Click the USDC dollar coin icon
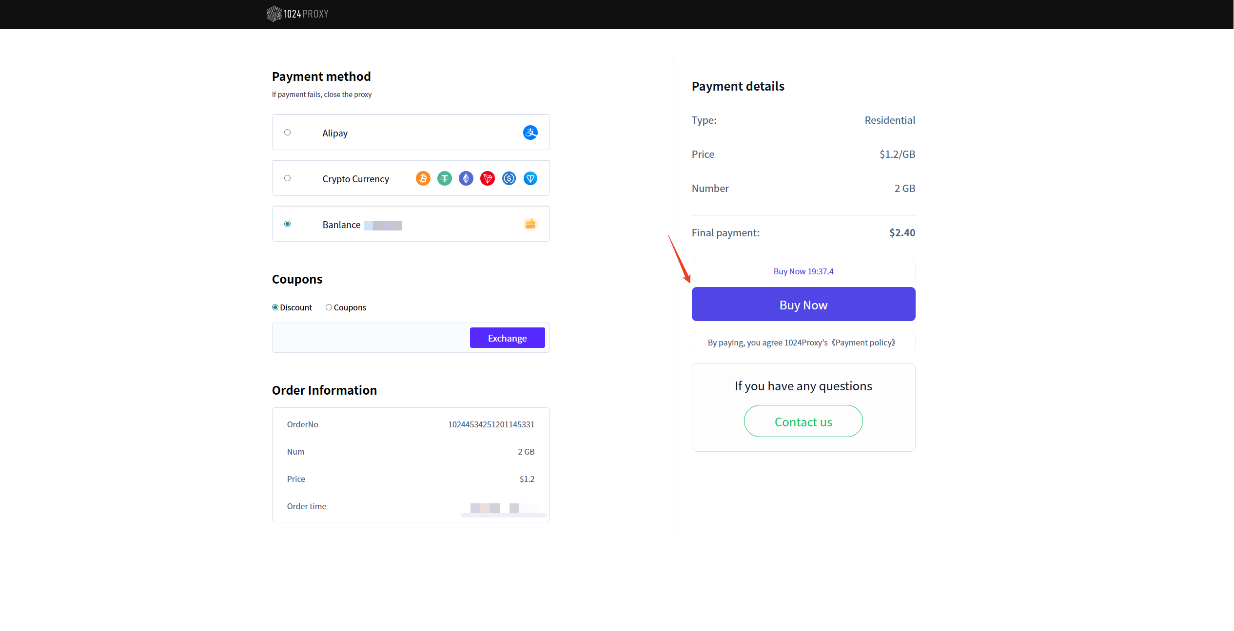Image resolution: width=1234 pixels, height=631 pixels. coord(509,178)
